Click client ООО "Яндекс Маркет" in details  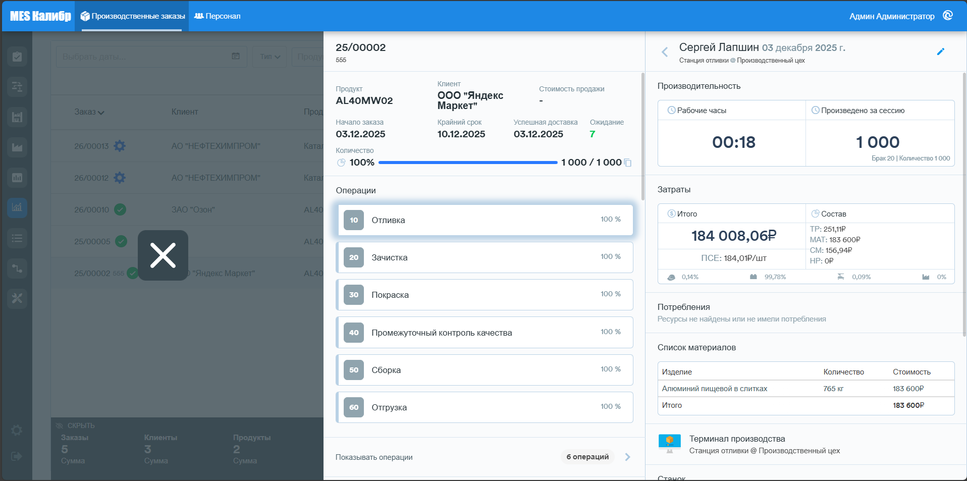click(470, 100)
